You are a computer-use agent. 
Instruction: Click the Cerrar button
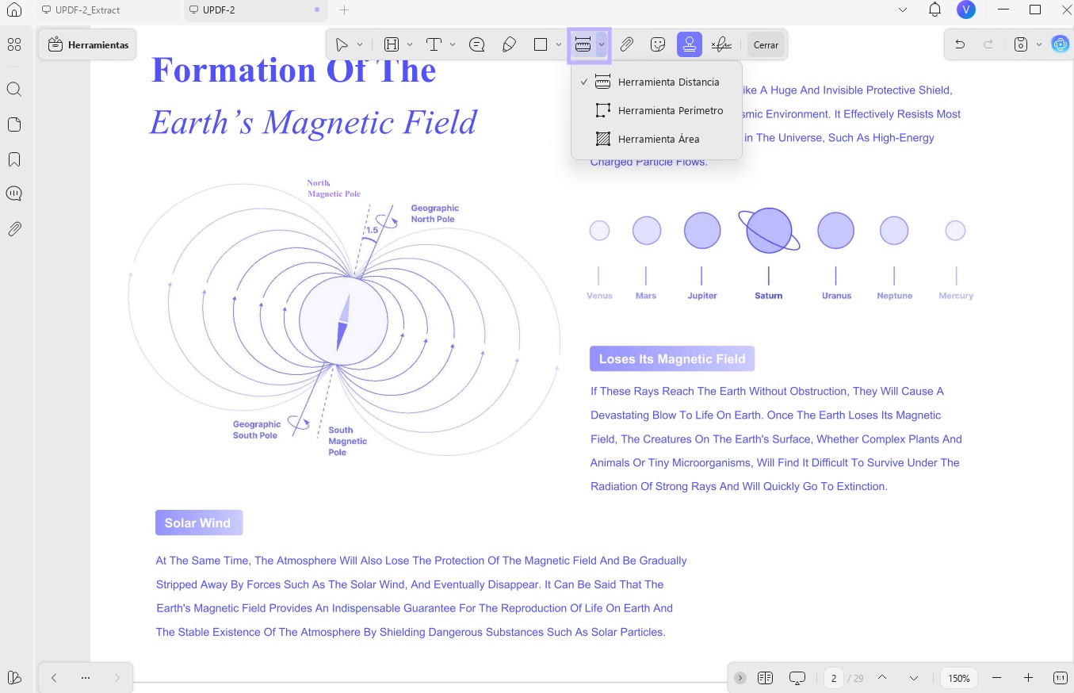tap(766, 44)
